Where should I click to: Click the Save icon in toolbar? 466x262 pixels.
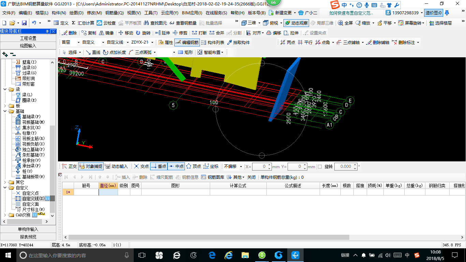(x=24, y=23)
